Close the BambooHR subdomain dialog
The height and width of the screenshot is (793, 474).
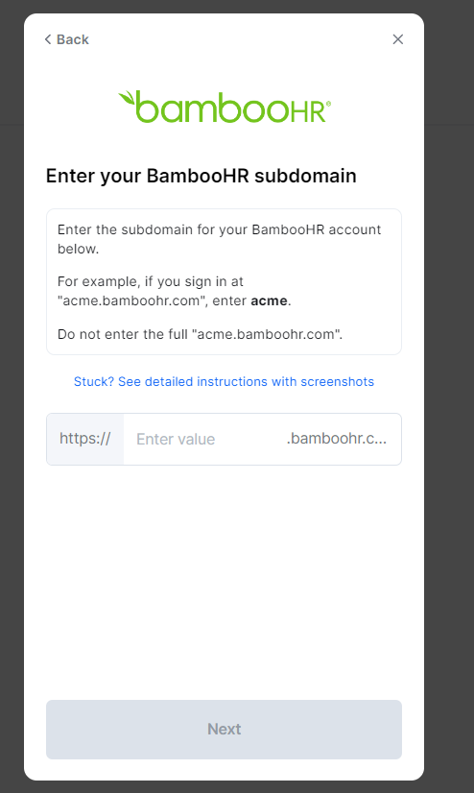click(397, 39)
